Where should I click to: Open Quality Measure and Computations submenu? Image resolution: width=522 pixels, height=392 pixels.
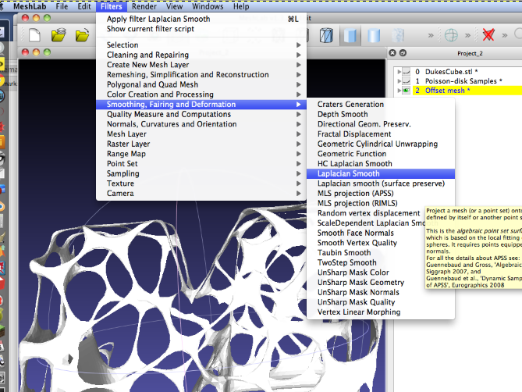pyautogui.click(x=201, y=114)
